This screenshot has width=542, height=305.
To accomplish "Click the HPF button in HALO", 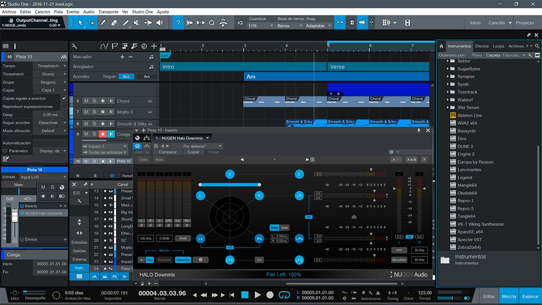I will 399,250.
